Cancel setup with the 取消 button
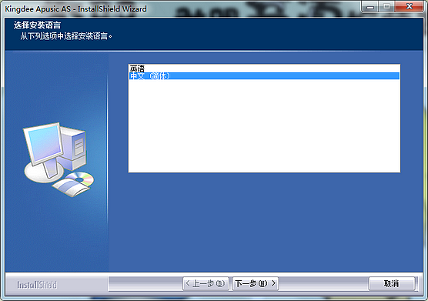Screen dimensions: 428x301 coord(391,284)
